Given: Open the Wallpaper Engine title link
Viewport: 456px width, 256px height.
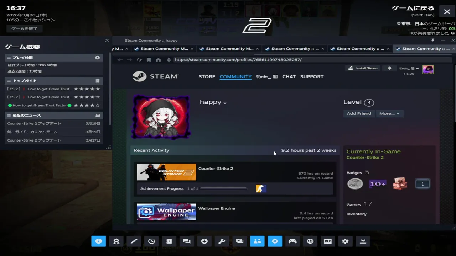Looking at the screenshot, I should [x=217, y=208].
